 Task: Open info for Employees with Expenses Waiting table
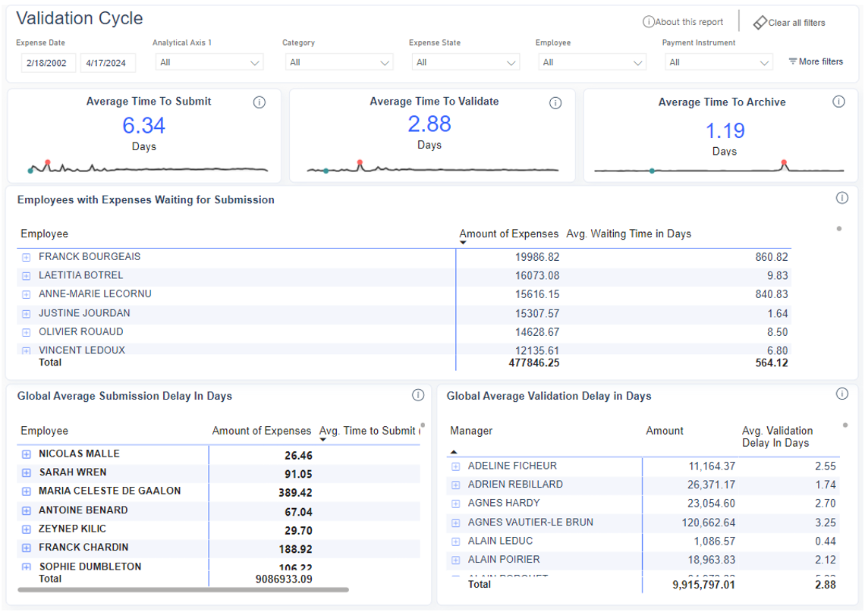(x=841, y=198)
